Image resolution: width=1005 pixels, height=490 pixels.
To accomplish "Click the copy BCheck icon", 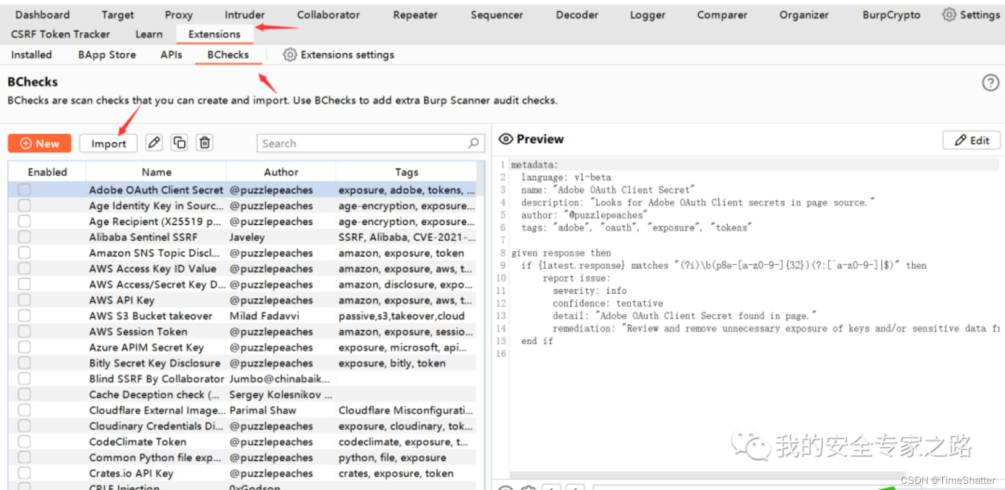I will tap(179, 143).
